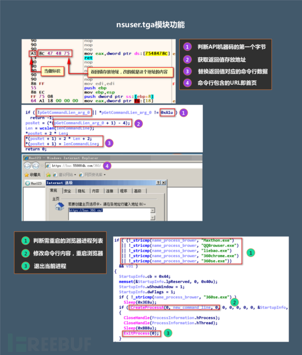Click the 'return 0;' line
The image size is (302, 355).
click(x=36, y=149)
